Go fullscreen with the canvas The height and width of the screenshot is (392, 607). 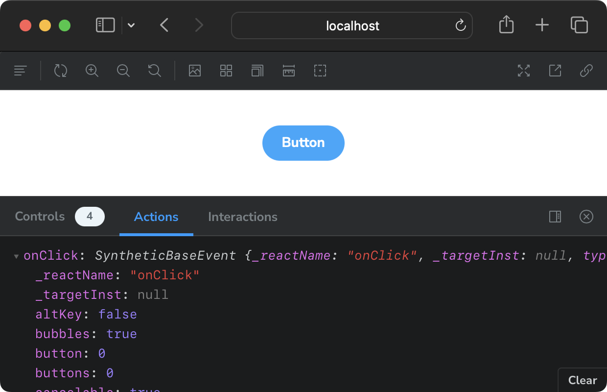(523, 71)
